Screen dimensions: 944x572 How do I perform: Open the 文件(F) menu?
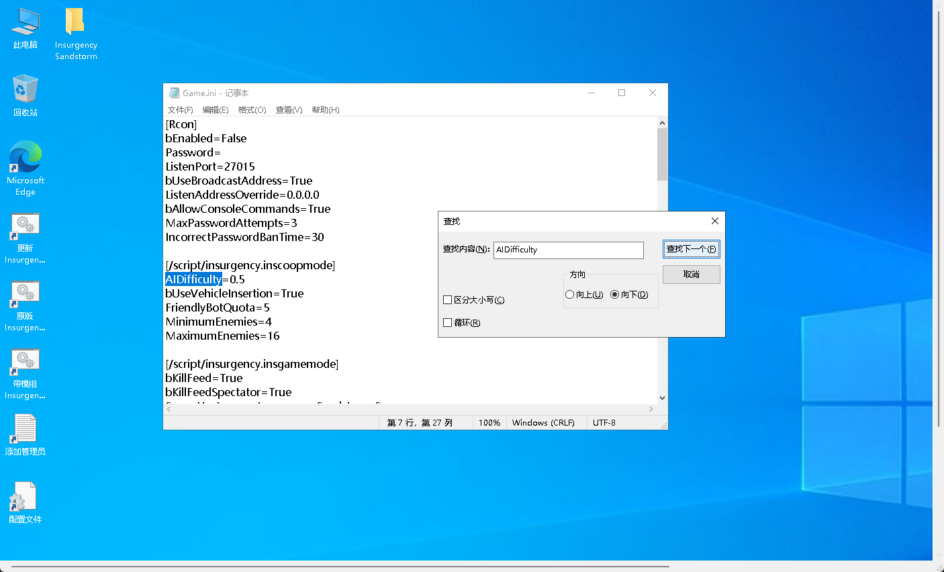[181, 110]
